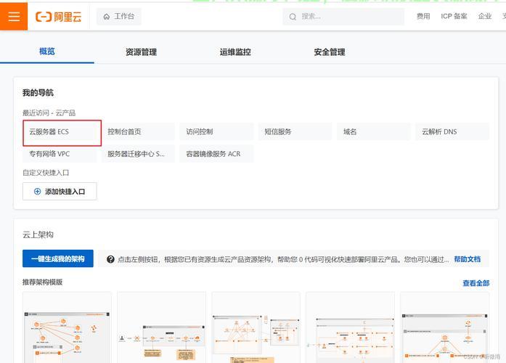506x363 pixels.
Task: Open the second architecture template thumbnail
Action: pos(162,327)
